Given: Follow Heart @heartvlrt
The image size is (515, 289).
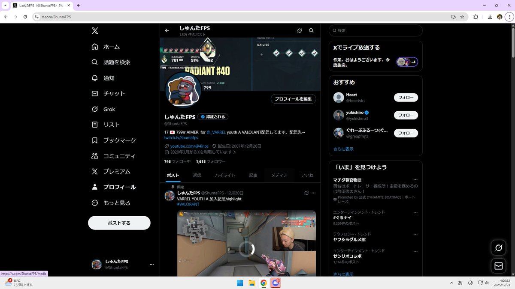Looking at the screenshot, I should 406,98.
